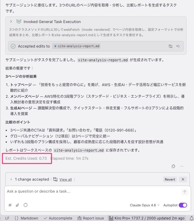Click the 比較のポイント heading
The image size is (194, 221).
[x=18, y=122]
